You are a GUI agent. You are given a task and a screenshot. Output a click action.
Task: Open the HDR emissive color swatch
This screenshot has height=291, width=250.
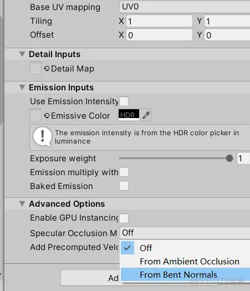pyautogui.click(x=129, y=115)
